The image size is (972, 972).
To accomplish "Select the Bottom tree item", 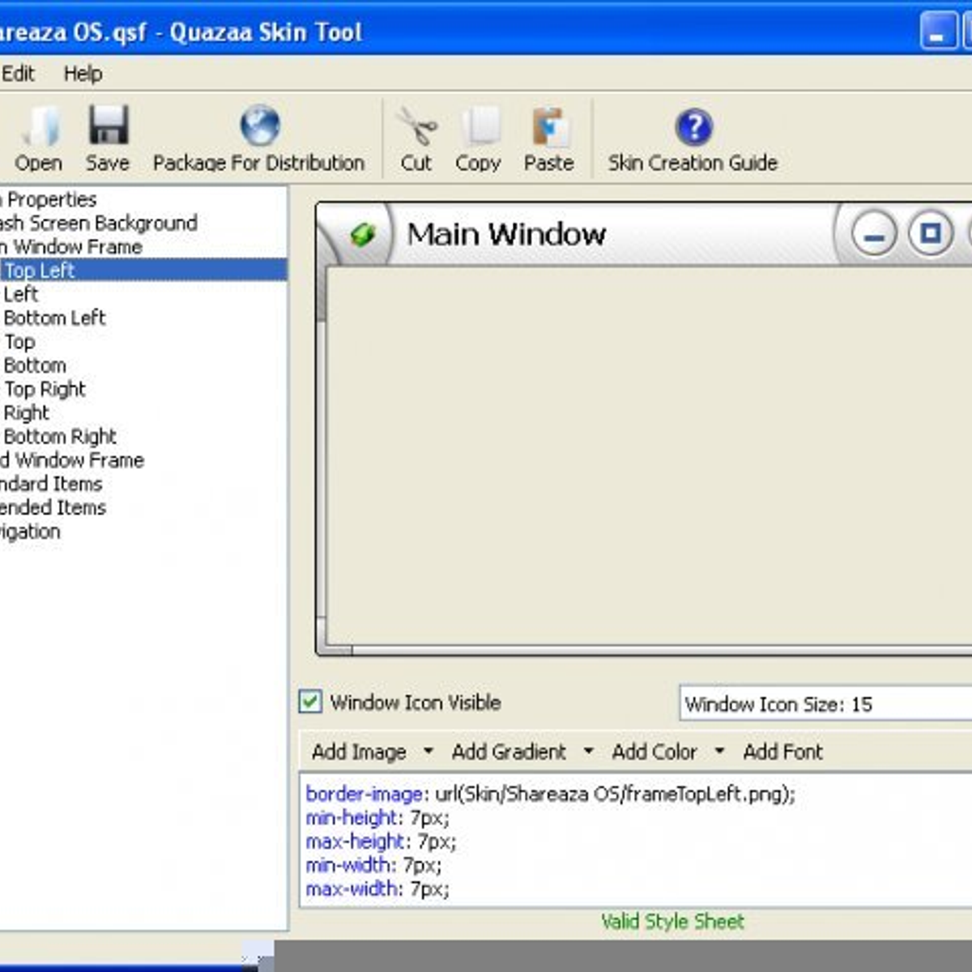I will (x=35, y=365).
